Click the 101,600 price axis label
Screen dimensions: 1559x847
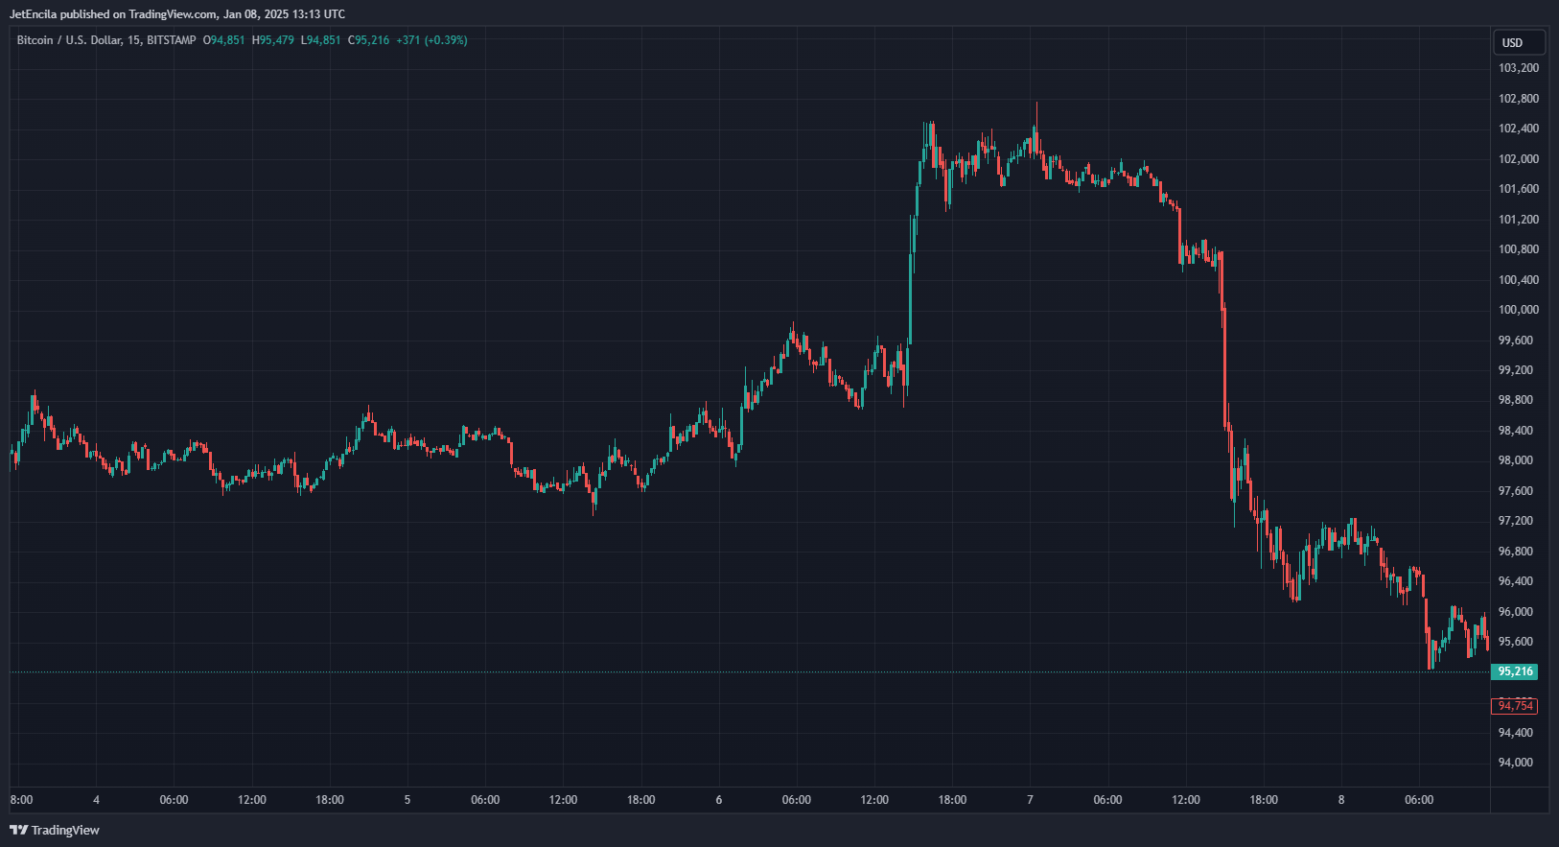1519,189
